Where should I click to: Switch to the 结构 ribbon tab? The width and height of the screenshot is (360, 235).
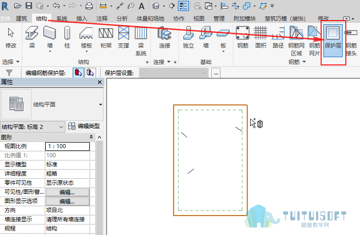pyautogui.click(x=42, y=18)
